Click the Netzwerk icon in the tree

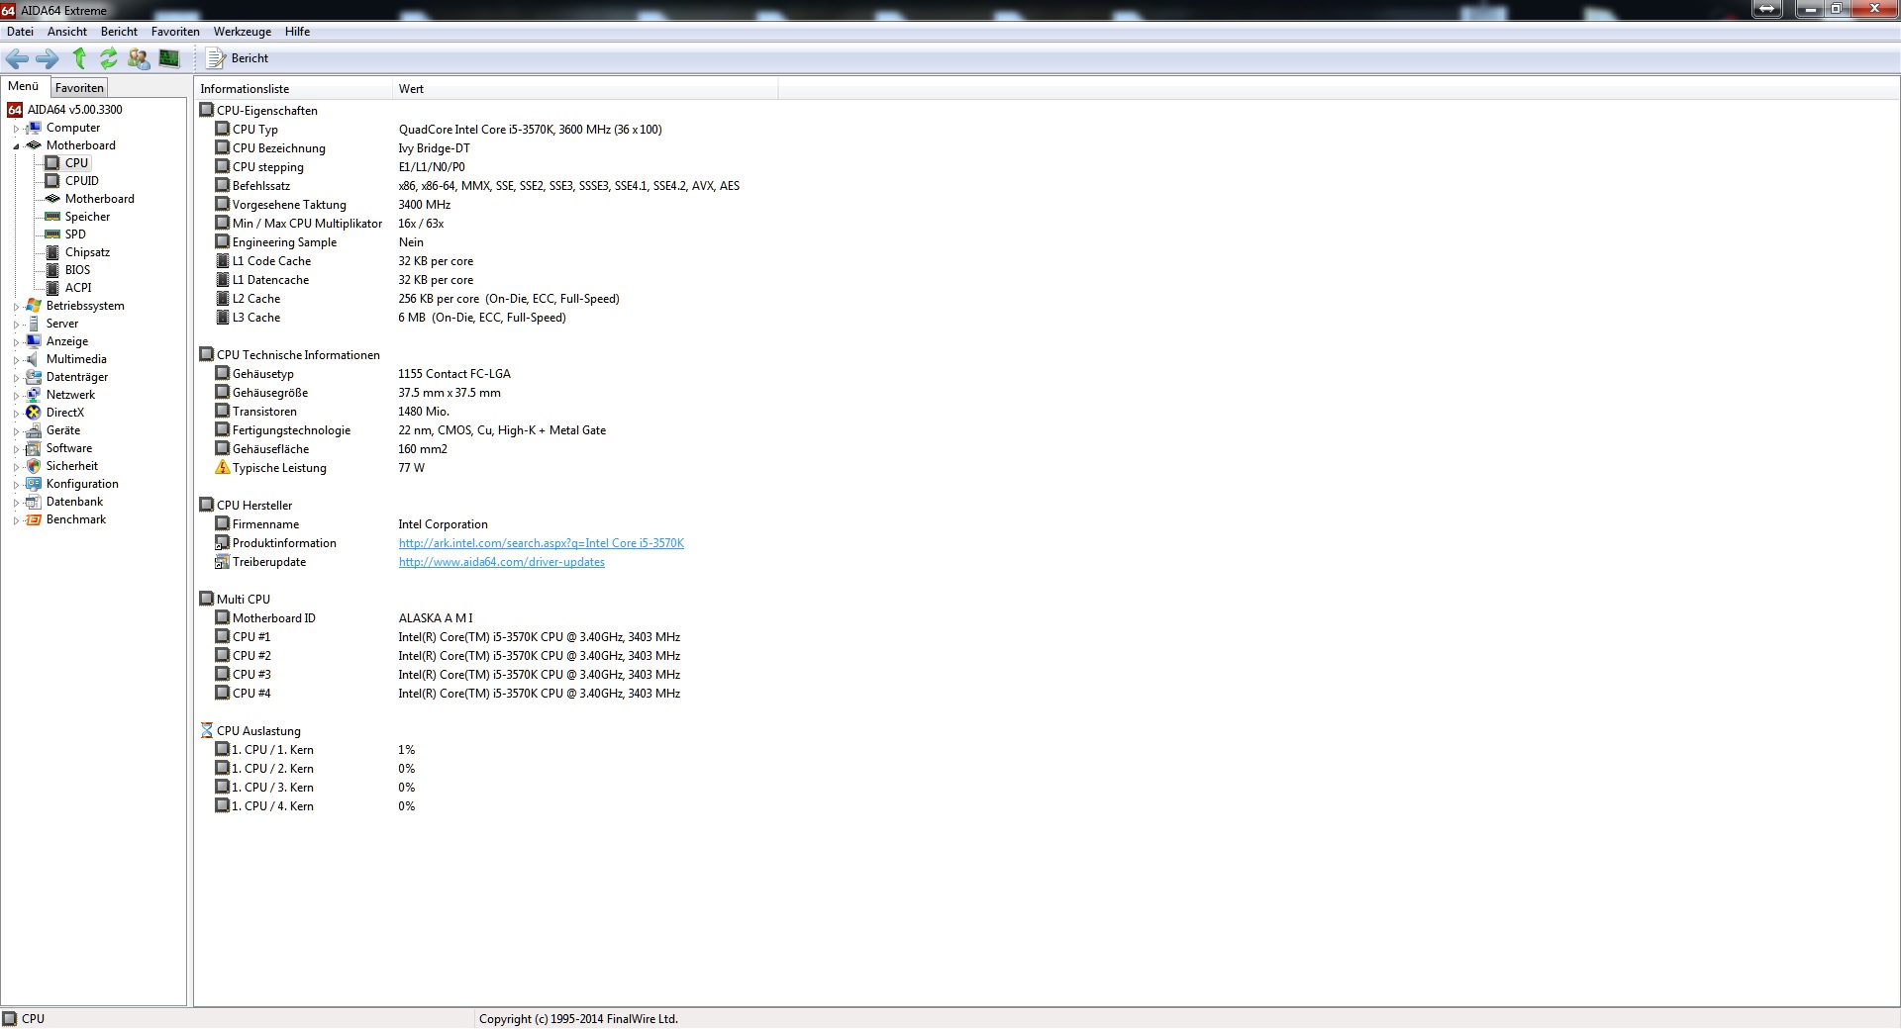(x=34, y=395)
